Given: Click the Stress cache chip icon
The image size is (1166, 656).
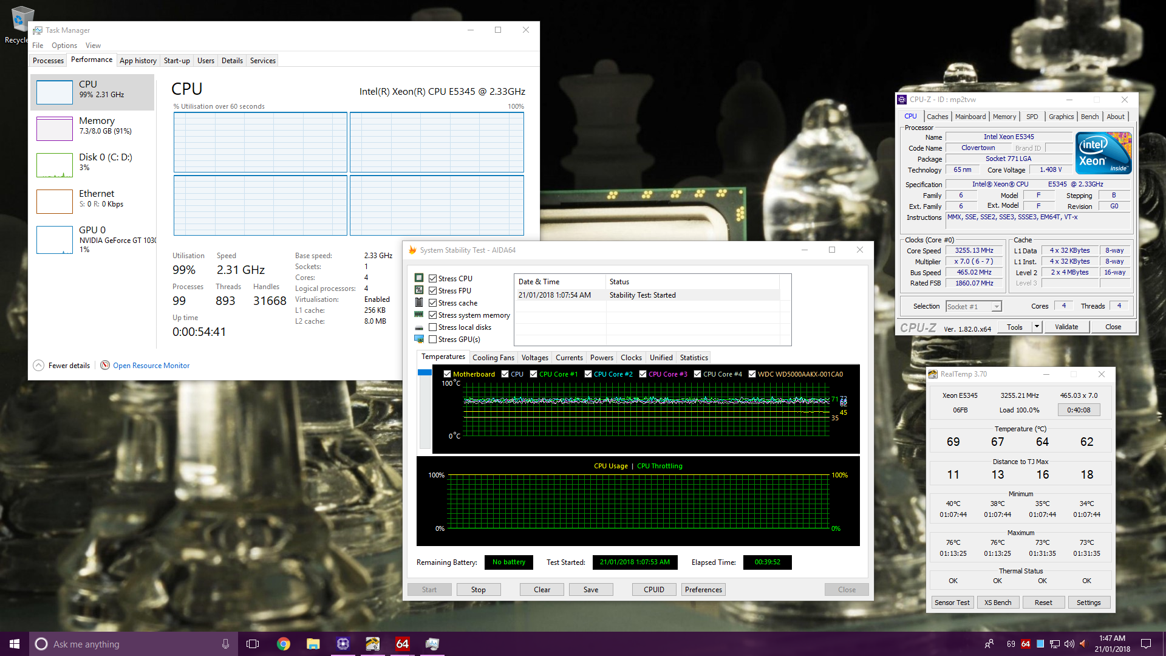Looking at the screenshot, I should [419, 302].
